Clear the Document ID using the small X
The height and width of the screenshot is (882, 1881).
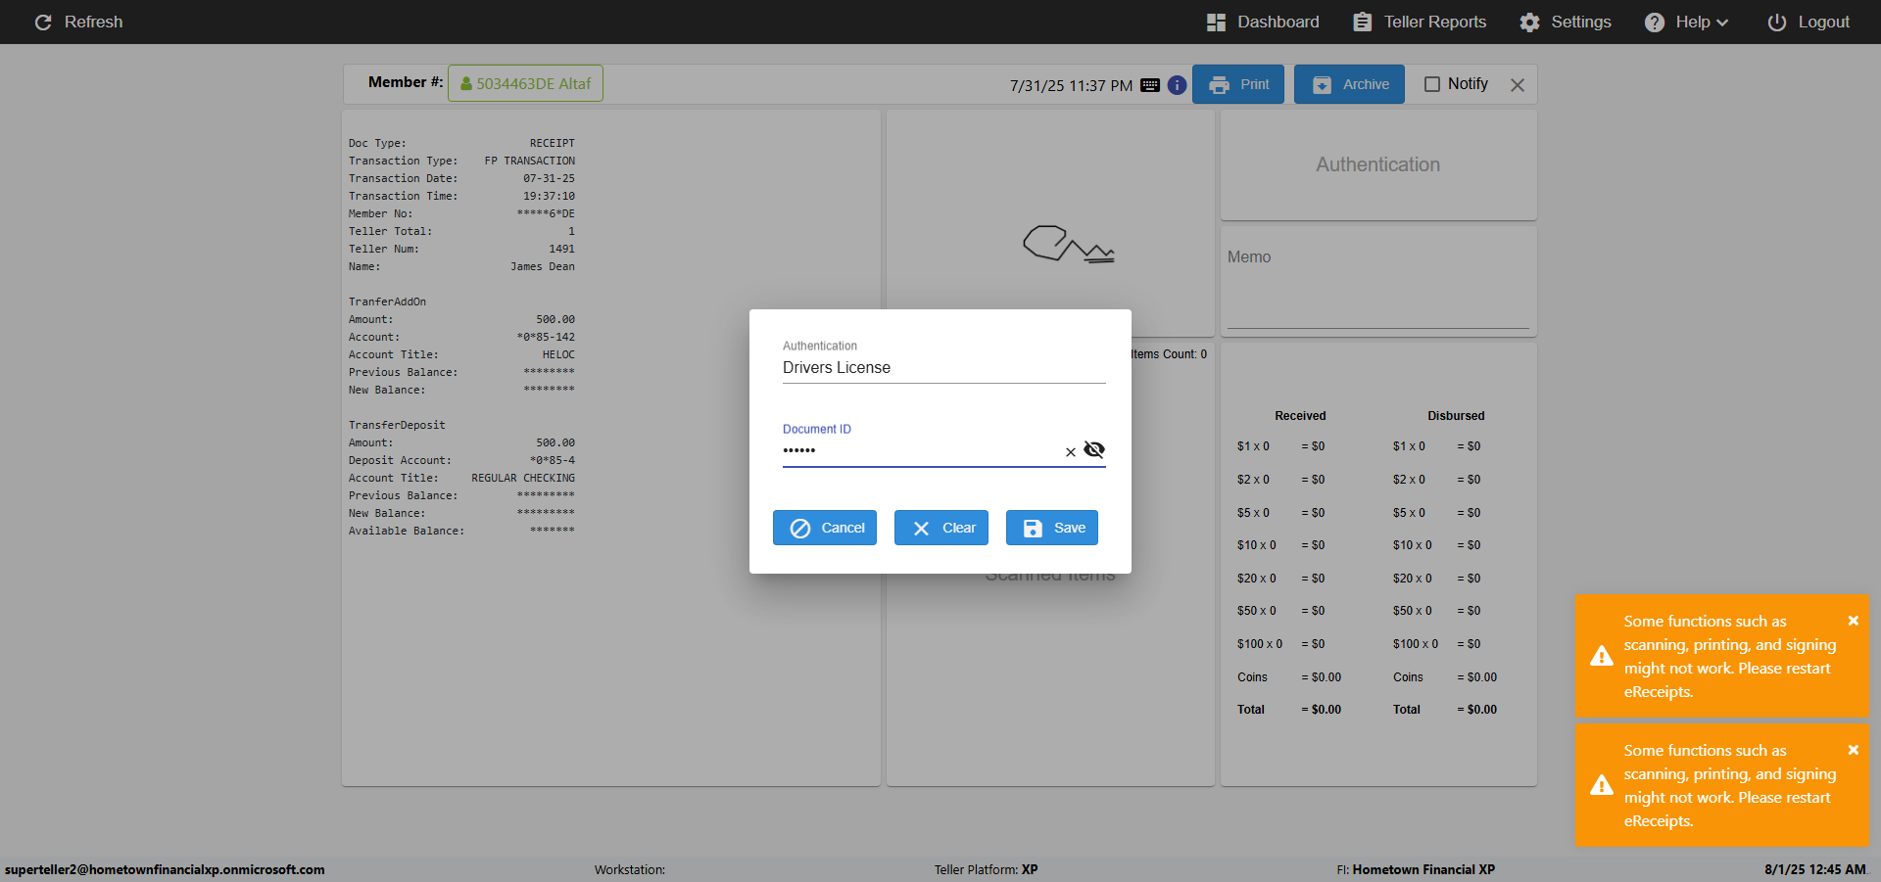[x=1071, y=451]
